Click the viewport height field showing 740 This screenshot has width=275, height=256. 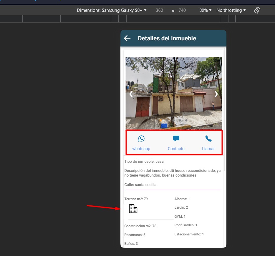(x=182, y=10)
